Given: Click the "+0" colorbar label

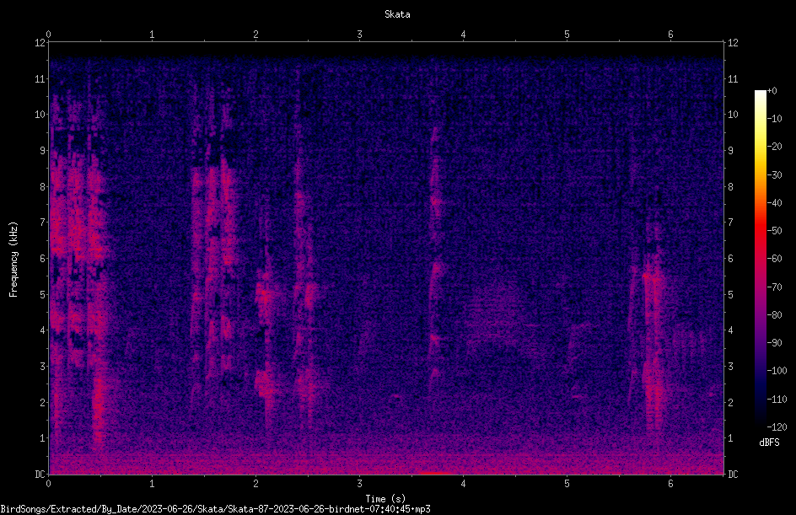Looking at the screenshot, I should tap(772, 91).
